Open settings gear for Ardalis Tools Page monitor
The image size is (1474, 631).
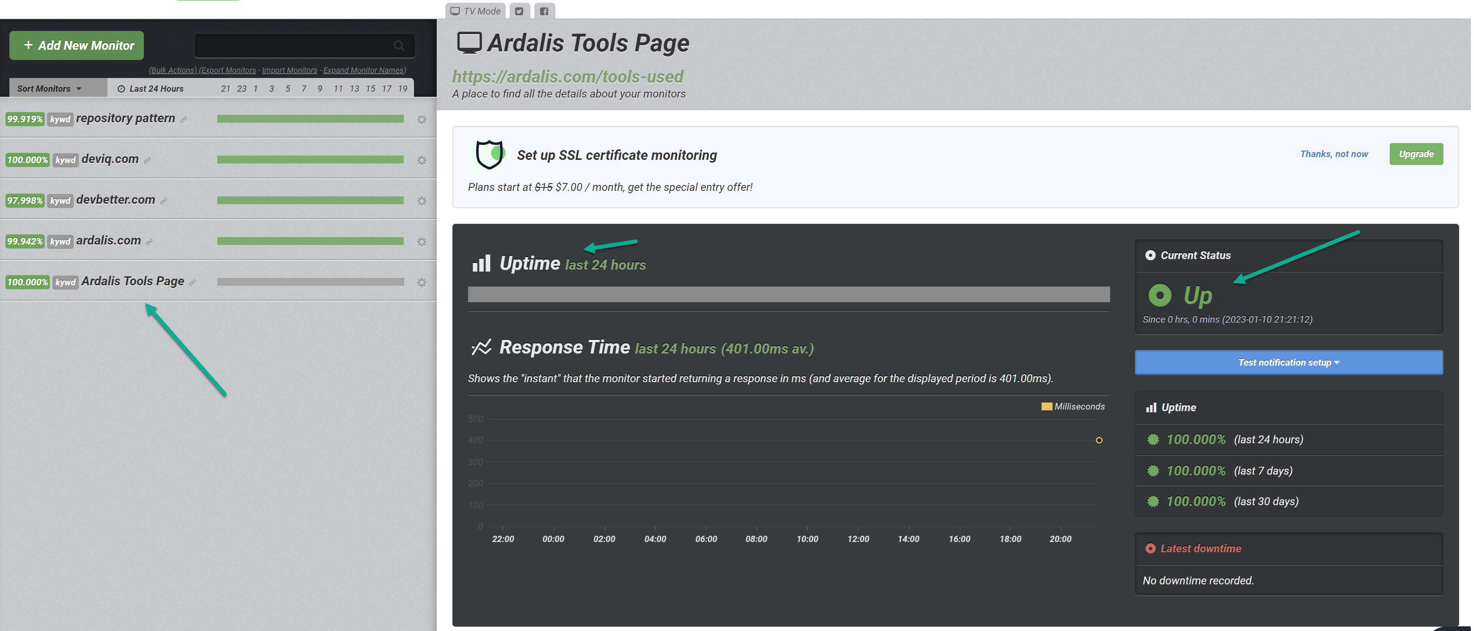click(x=422, y=282)
